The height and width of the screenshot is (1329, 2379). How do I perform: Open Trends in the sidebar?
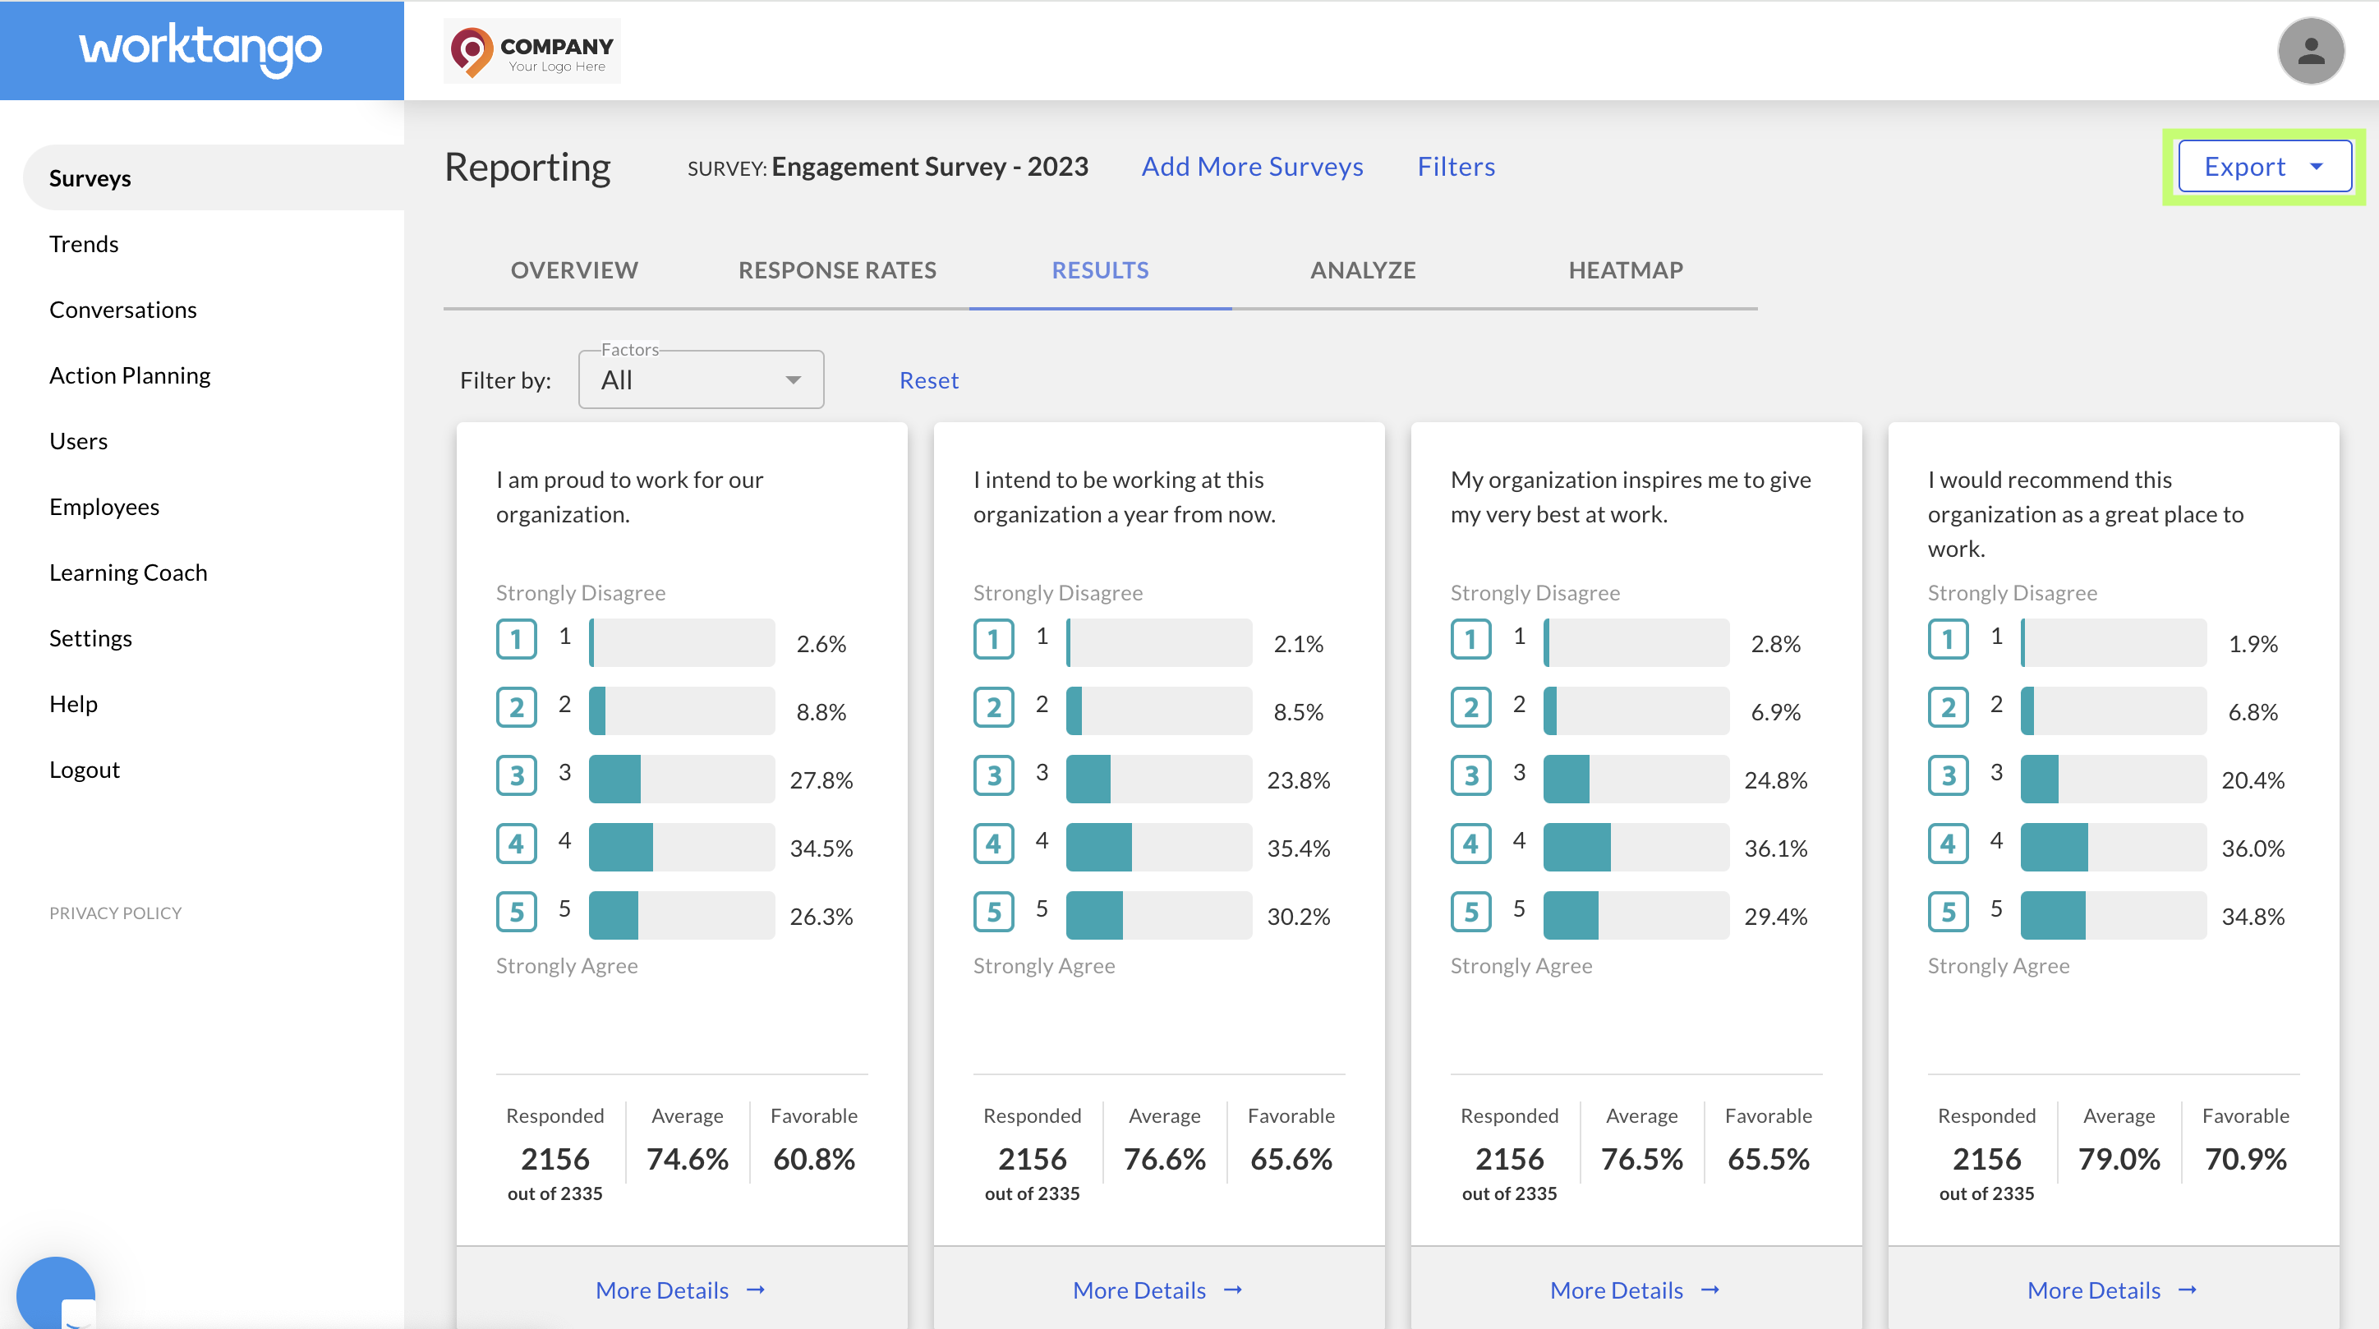tap(84, 244)
